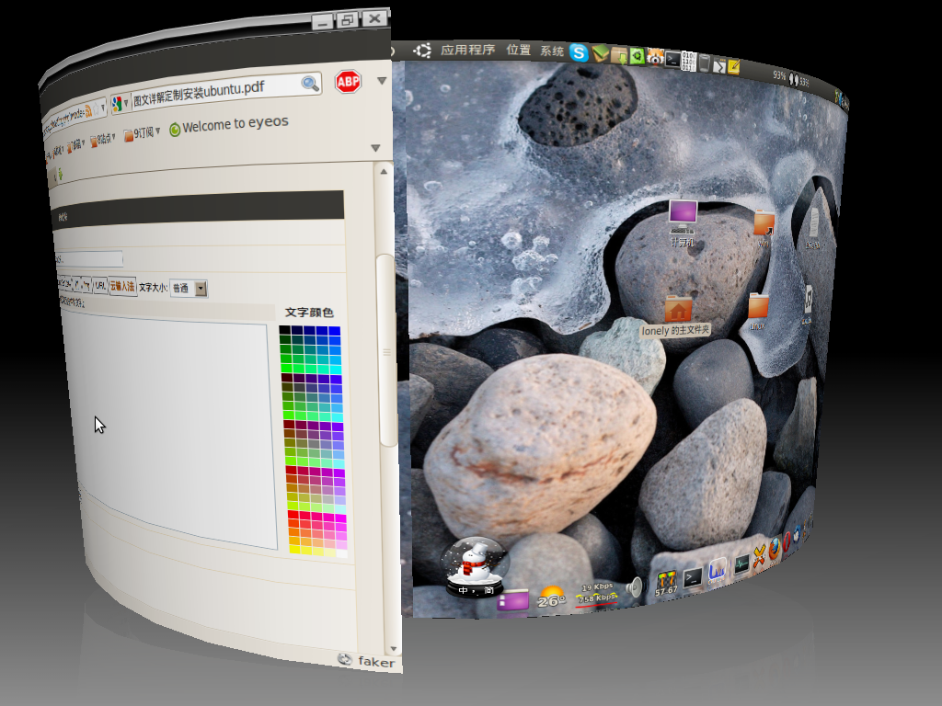Click the Ubuntu logo on the top panel

point(422,51)
